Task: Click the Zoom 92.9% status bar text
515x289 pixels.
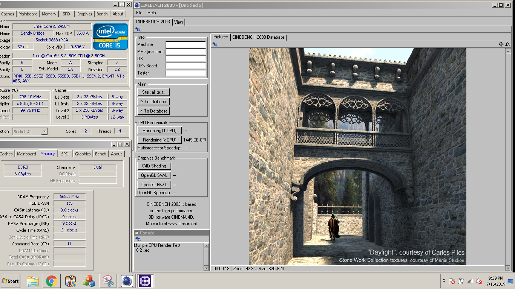Action: click(245, 269)
